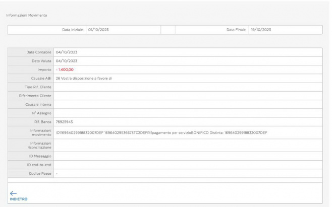Image resolution: width=332 pixels, height=207 pixels.
Task: Click the empty Causale Interna field
Action: pos(187,104)
